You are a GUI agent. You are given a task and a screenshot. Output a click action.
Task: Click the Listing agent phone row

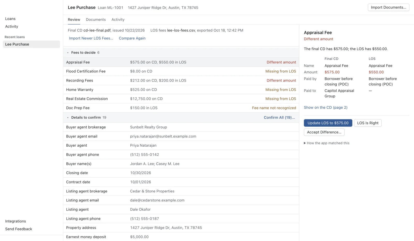(x=181, y=219)
